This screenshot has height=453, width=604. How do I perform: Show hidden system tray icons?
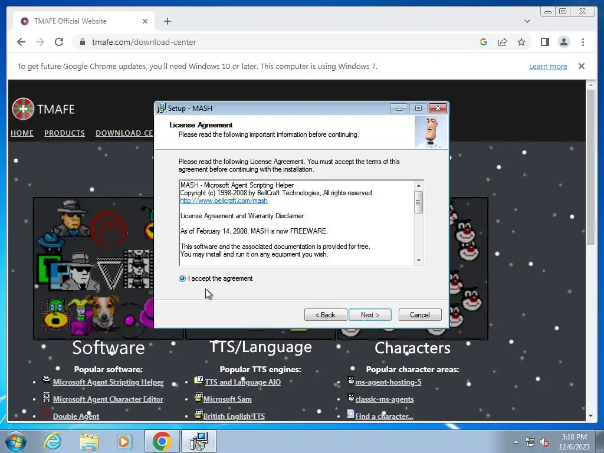516,442
